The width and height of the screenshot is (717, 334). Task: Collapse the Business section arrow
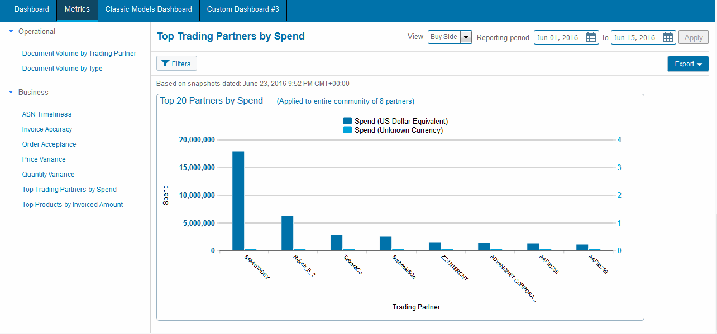(11, 93)
